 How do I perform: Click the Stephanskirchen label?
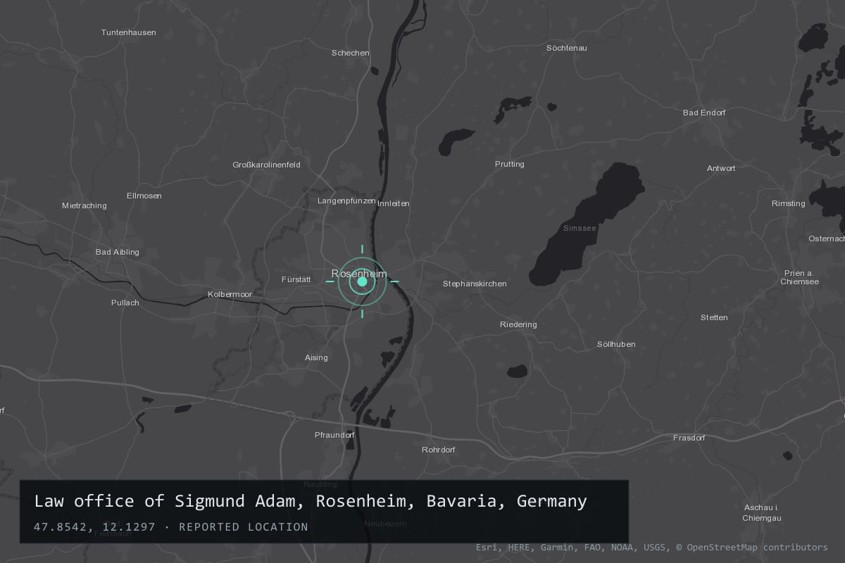(475, 284)
